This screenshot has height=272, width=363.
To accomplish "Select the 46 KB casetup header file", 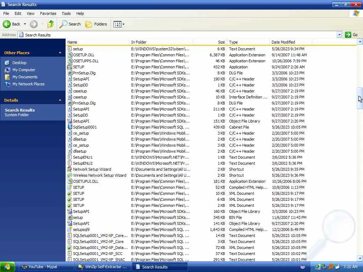I will (x=80, y=91).
